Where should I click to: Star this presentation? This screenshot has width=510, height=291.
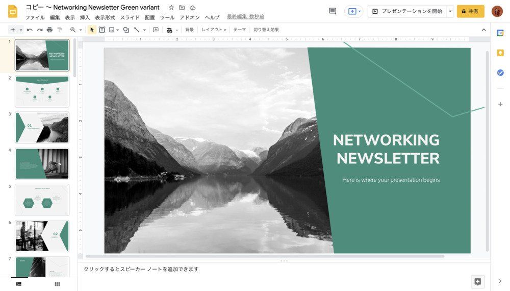coord(171,8)
